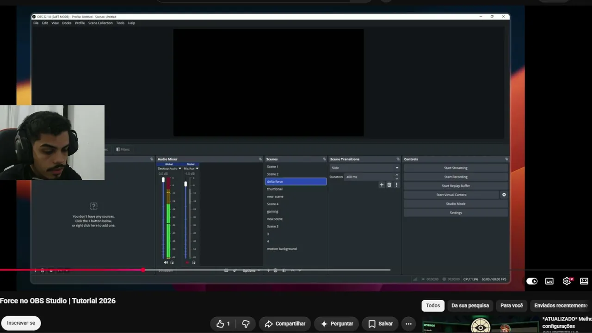Select the thumbnail scene

click(x=296, y=189)
